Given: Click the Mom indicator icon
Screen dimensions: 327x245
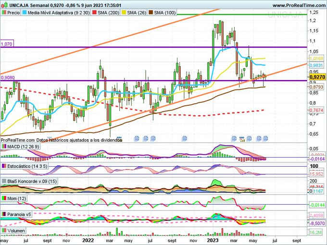Looking at the screenshot, I should 4,198.
